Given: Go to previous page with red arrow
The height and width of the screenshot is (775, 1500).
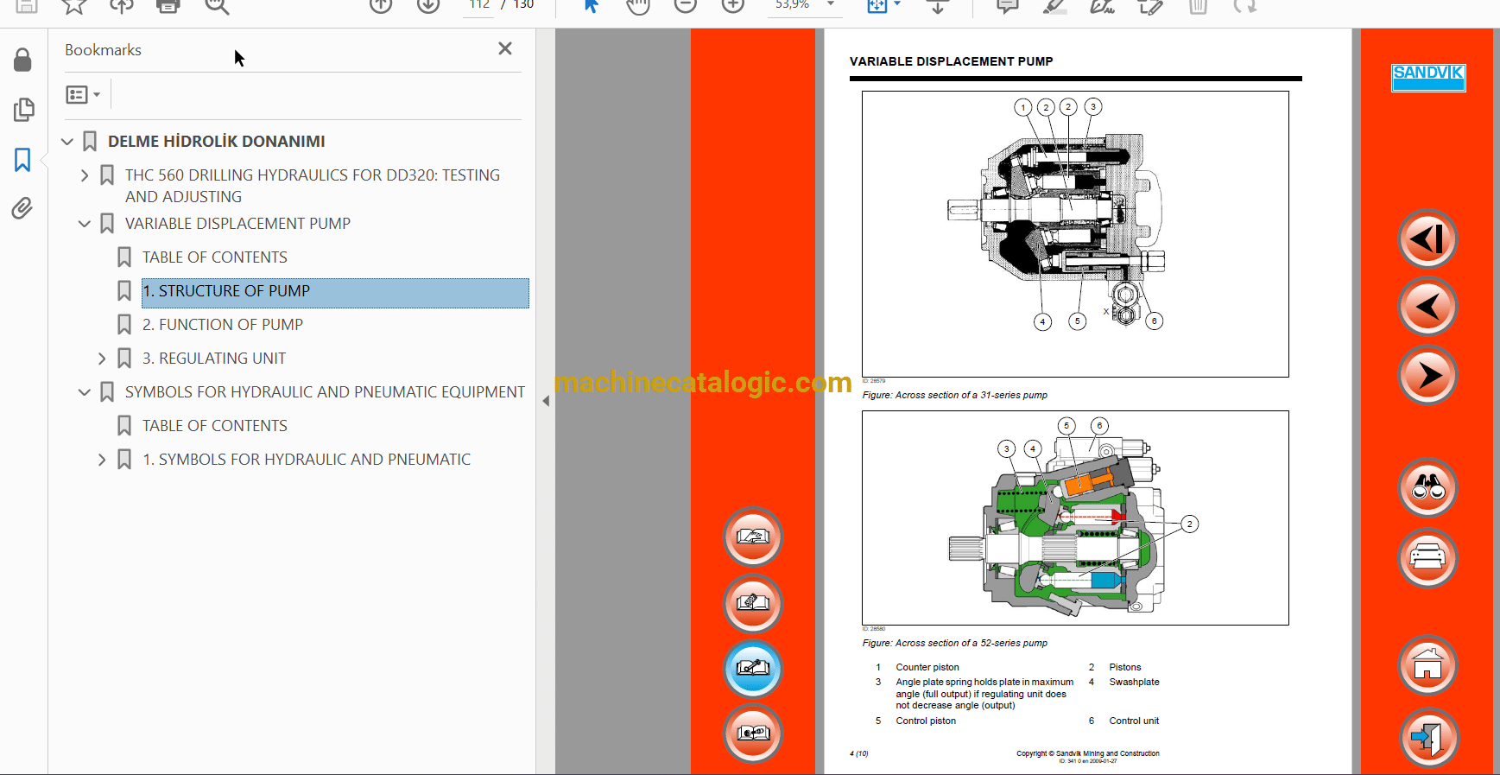Looking at the screenshot, I should point(1427,307).
